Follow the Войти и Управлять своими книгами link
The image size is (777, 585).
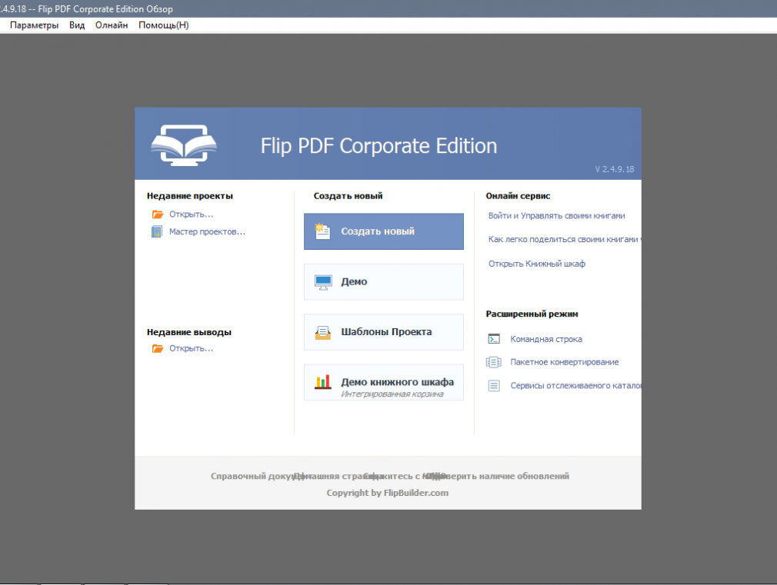556,216
